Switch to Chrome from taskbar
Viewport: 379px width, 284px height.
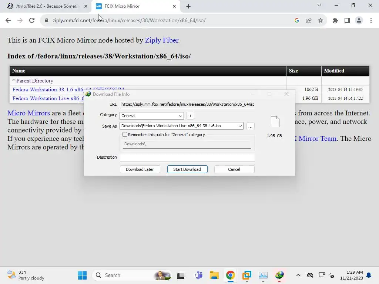(x=230, y=275)
